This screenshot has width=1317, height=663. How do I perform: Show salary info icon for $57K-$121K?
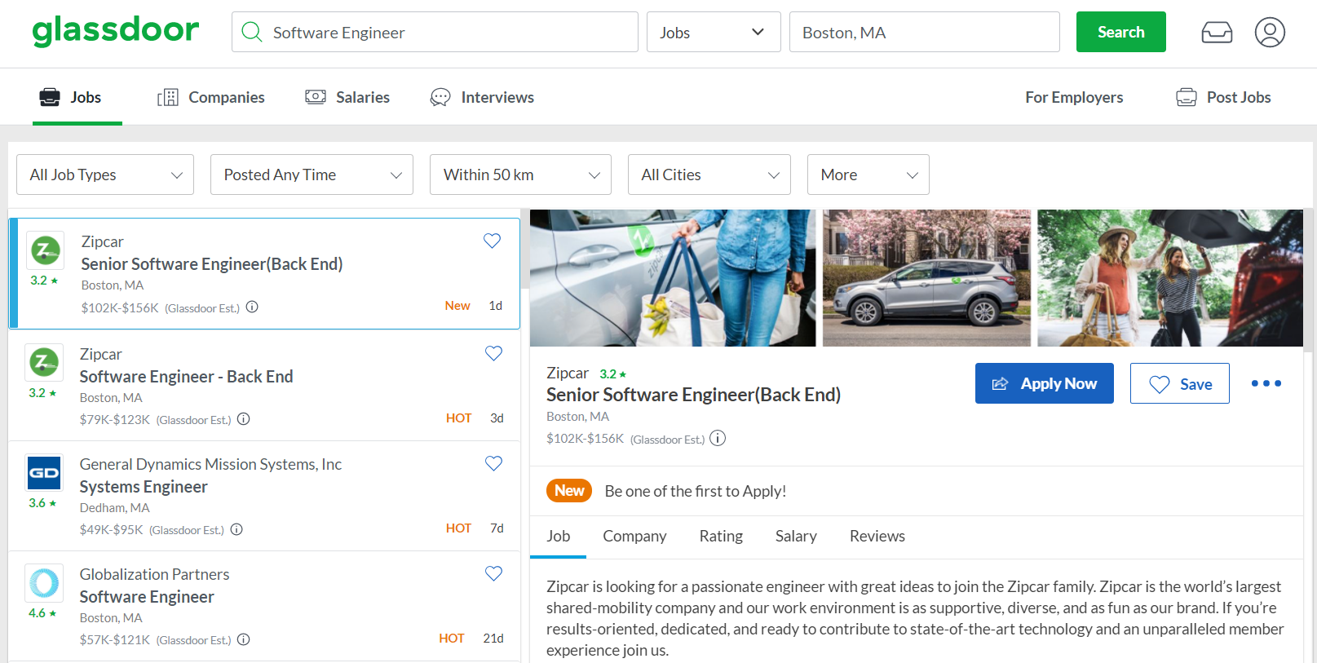[x=243, y=639]
